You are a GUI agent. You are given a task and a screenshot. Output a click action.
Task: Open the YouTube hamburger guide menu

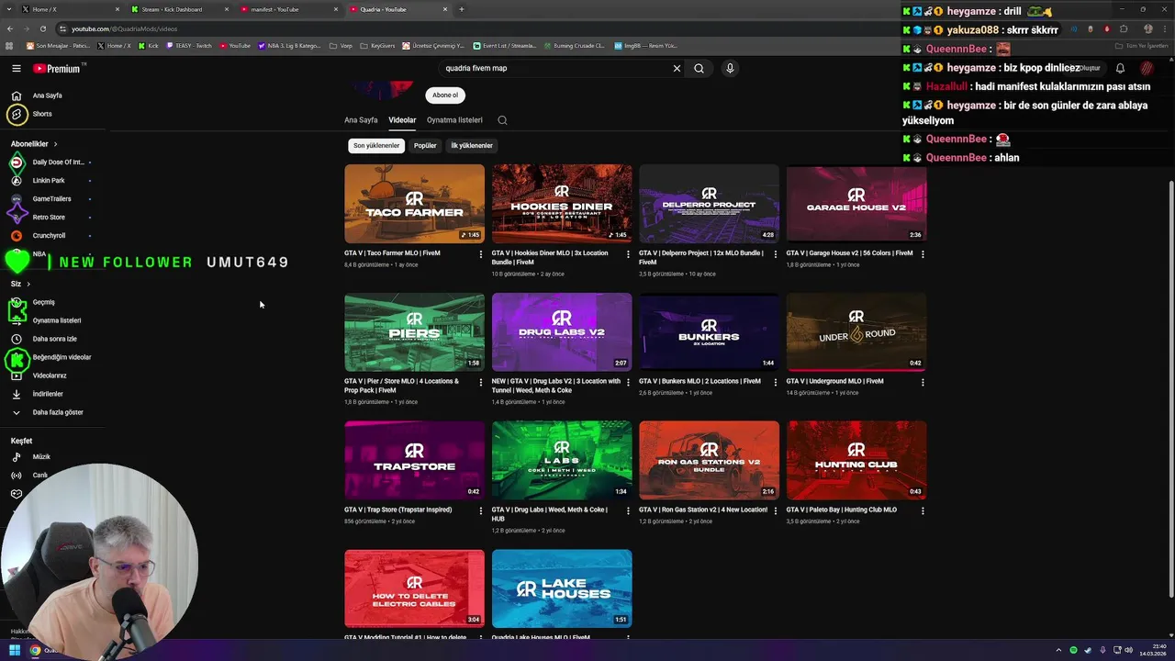[17, 68]
